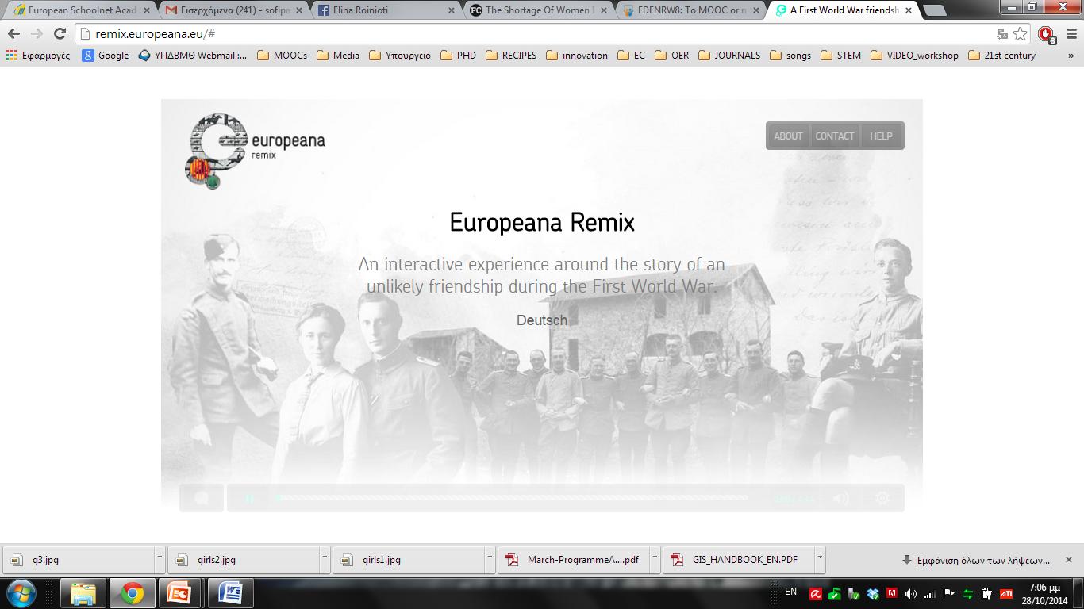Open the AdBlock extension icon
This screenshot has width=1084, height=609.
click(1046, 34)
